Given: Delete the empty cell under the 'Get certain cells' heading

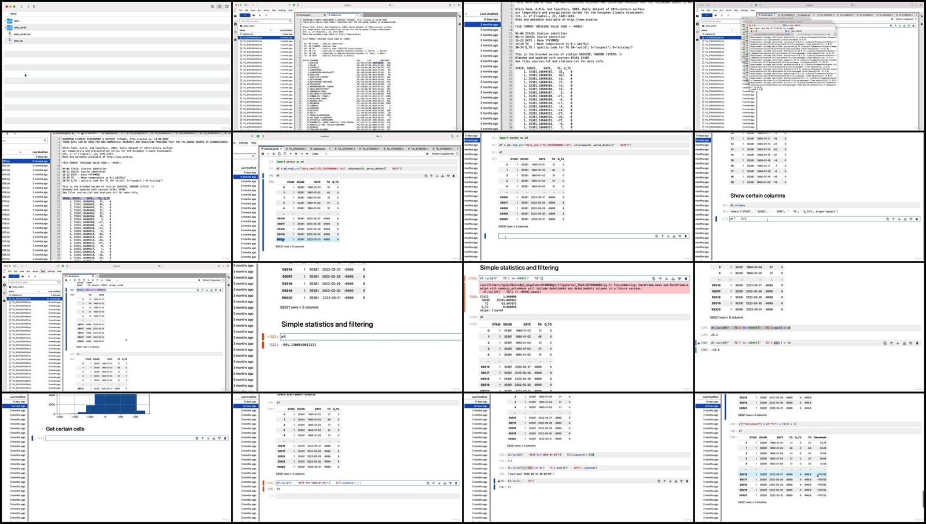Looking at the screenshot, I should pos(225,438).
